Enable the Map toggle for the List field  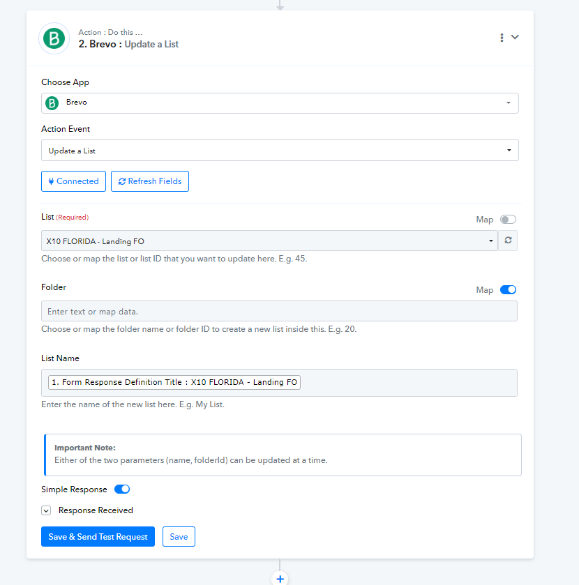508,220
